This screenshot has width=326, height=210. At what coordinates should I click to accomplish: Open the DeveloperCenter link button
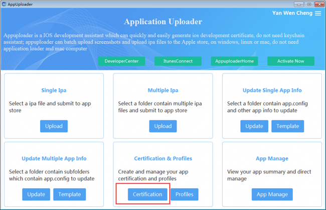click(122, 61)
